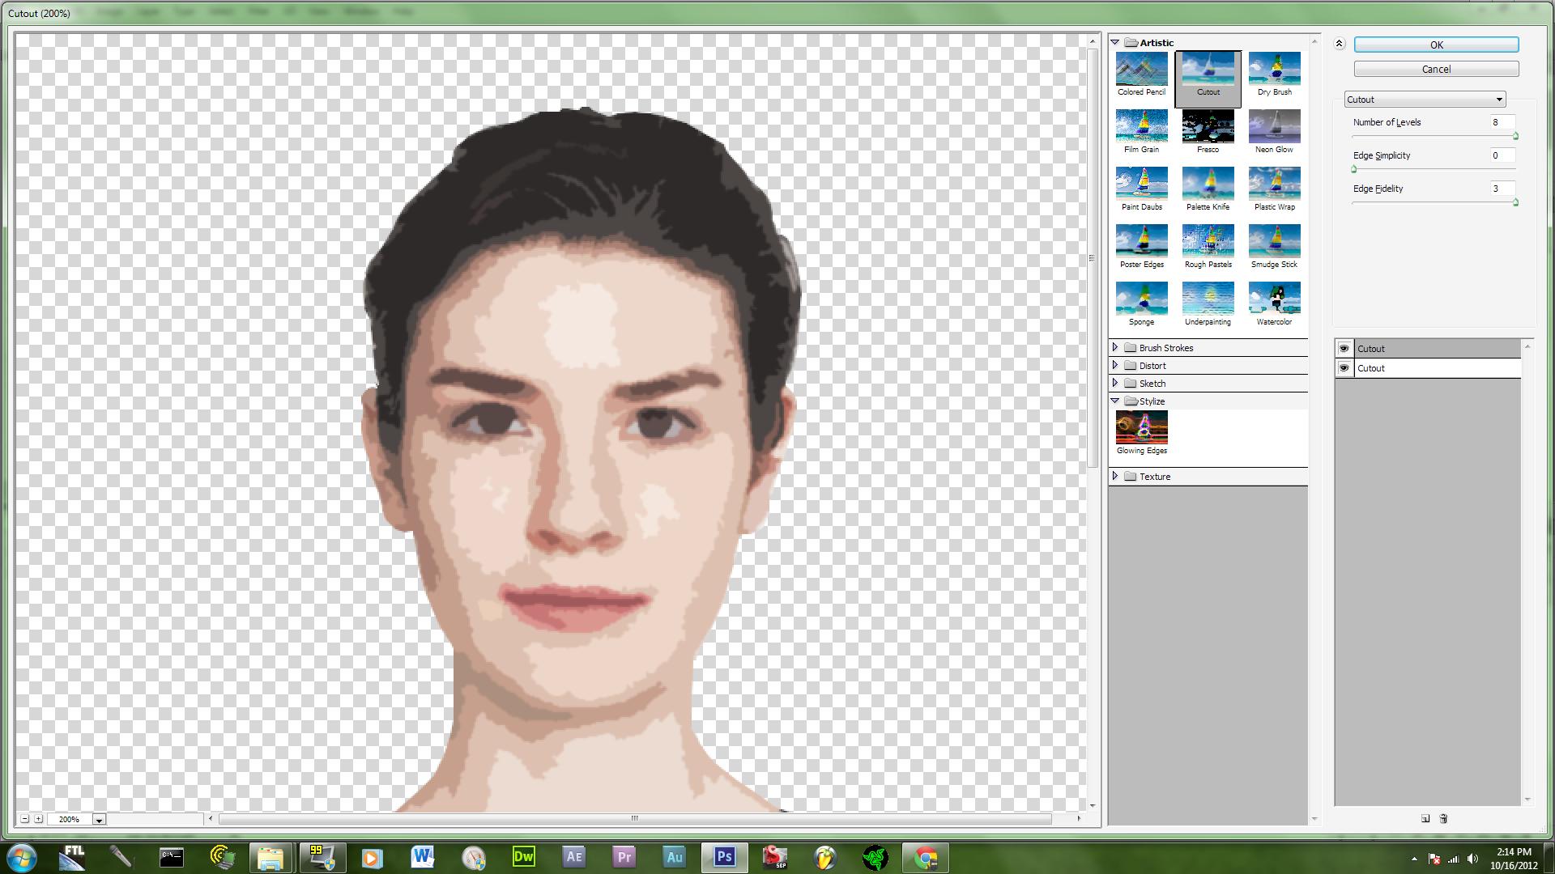
Task: Click OK to apply the filter
Action: coord(1436,45)
